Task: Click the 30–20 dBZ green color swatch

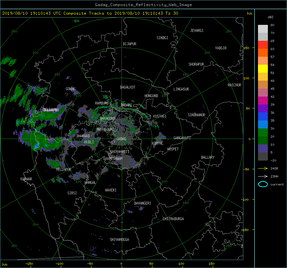Action: [x=263, y=133]
